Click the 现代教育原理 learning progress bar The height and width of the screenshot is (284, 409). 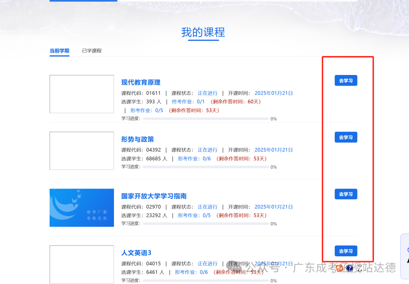[x=206, y=119]
